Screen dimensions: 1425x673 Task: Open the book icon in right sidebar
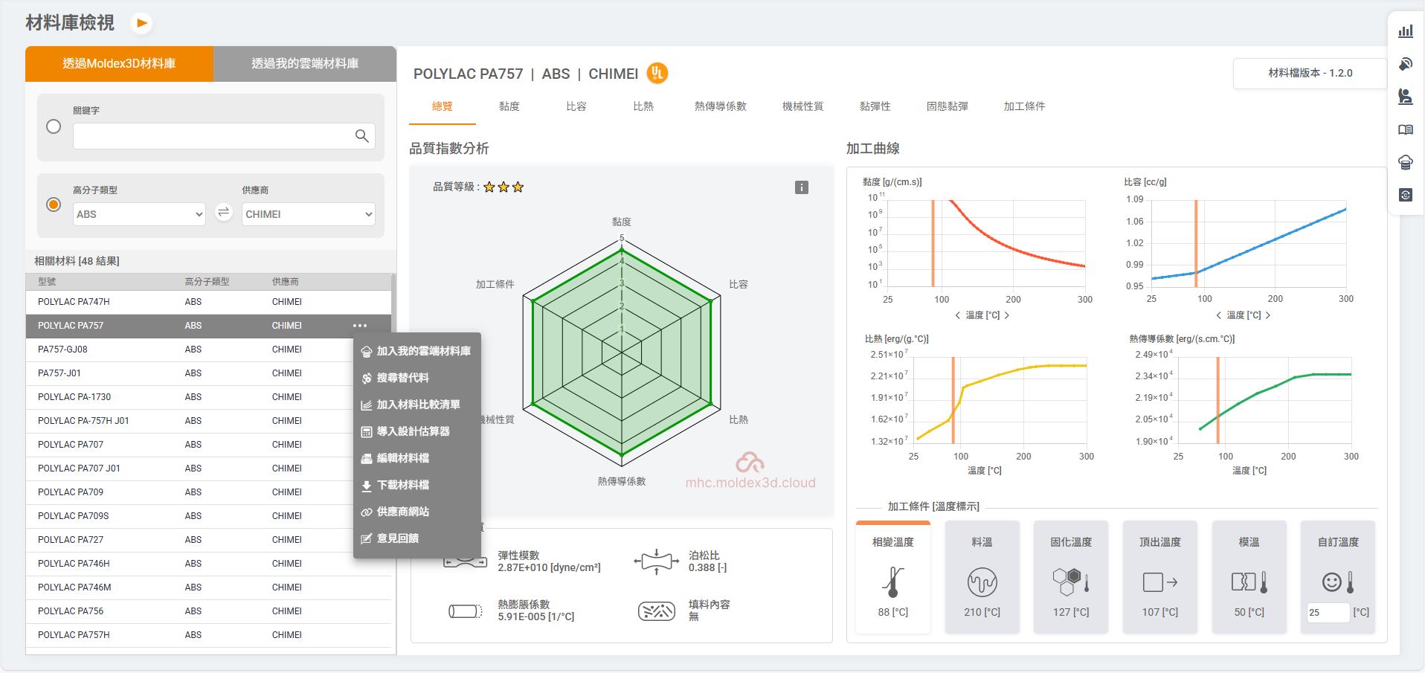[1406, 129]
